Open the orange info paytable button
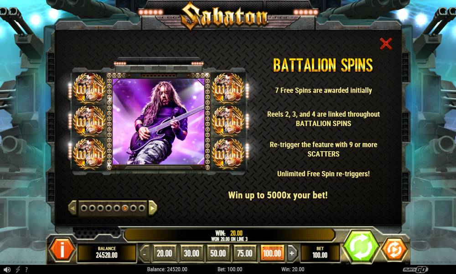Viewport: 456px width, 274px height. click(62, 249)
